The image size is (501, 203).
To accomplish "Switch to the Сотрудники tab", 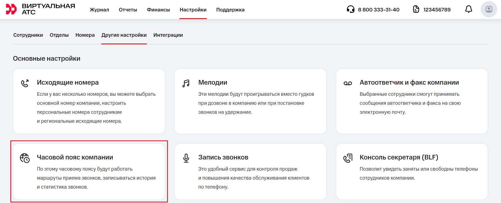I will click(28, 35).
